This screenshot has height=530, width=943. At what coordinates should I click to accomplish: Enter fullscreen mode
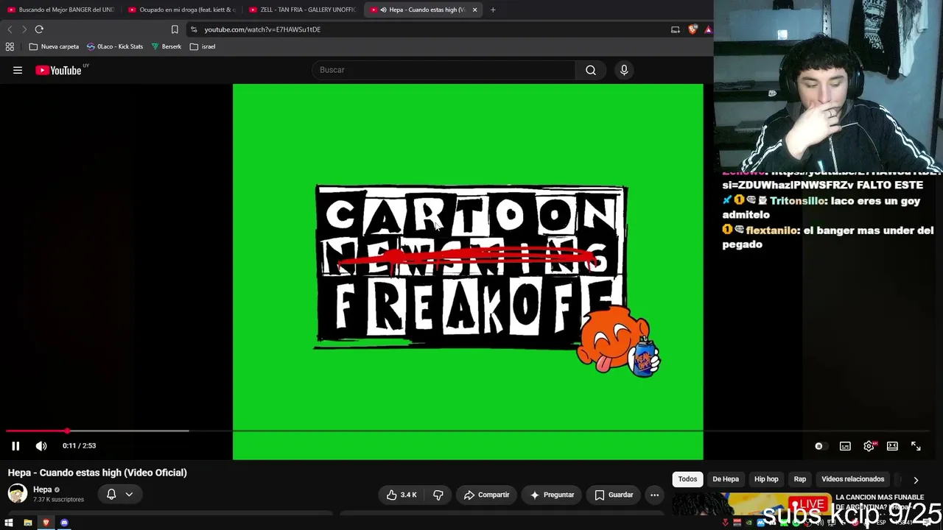point(916,446)
